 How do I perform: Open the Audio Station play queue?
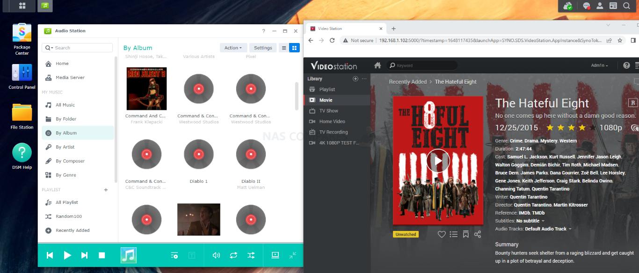click(x=174, y=255)
